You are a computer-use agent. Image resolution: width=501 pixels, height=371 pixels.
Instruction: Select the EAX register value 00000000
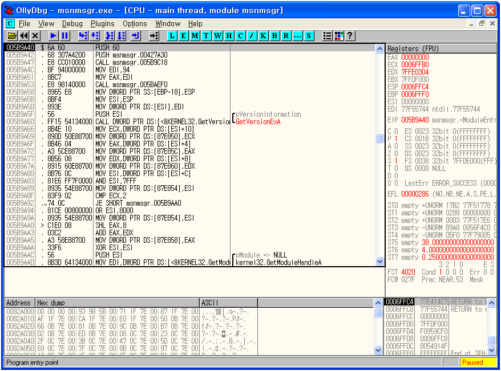click(x=415, y=58)
